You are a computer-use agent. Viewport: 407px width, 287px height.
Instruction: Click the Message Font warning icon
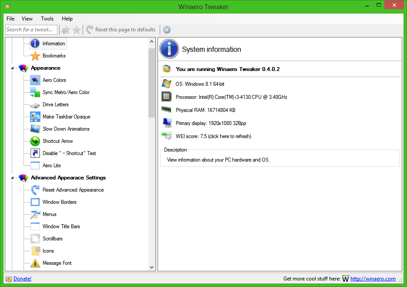point(35,263)
